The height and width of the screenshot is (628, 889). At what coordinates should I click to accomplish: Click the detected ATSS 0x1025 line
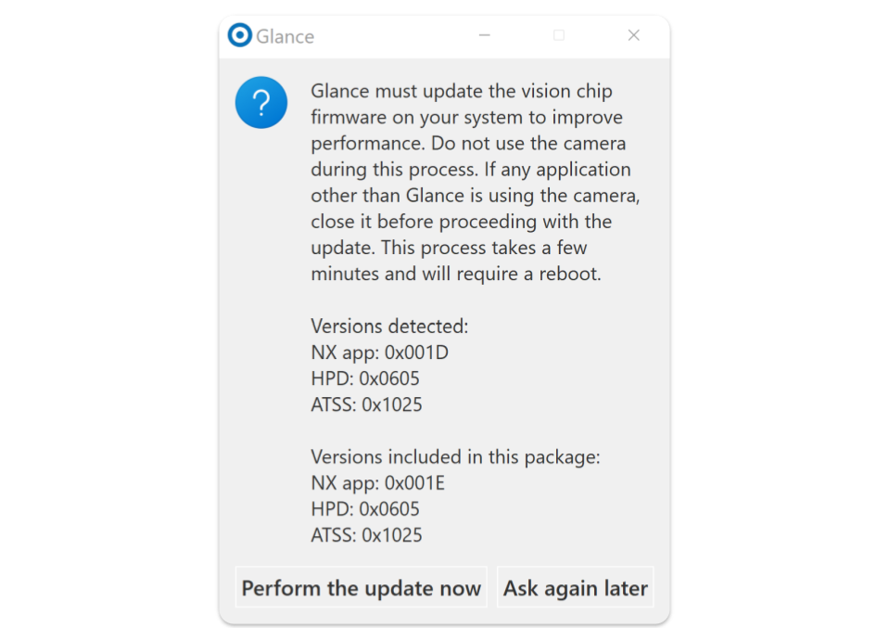pyautogui.click(x=367, y=404)
